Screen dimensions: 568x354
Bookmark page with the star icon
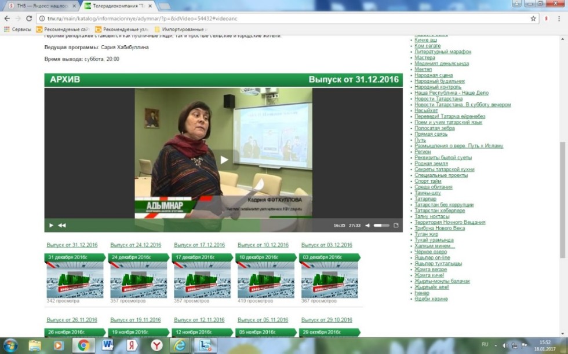tap(533, 19)
